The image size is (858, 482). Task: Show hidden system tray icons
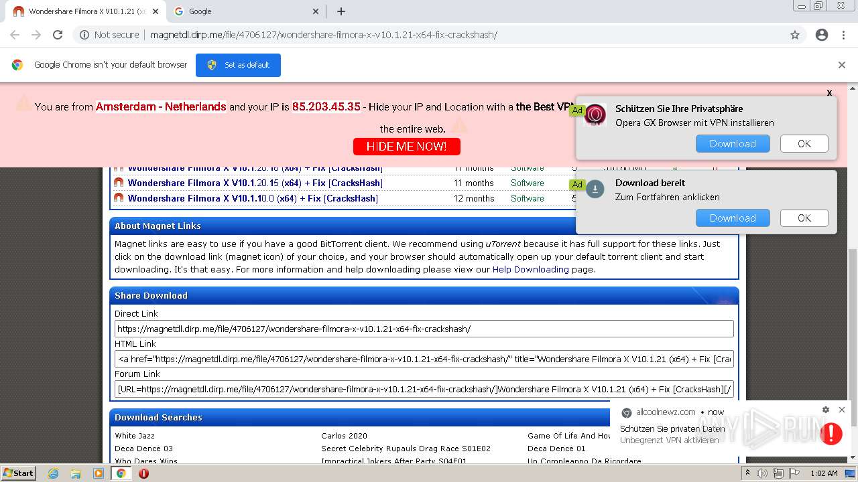pos(748,473)
